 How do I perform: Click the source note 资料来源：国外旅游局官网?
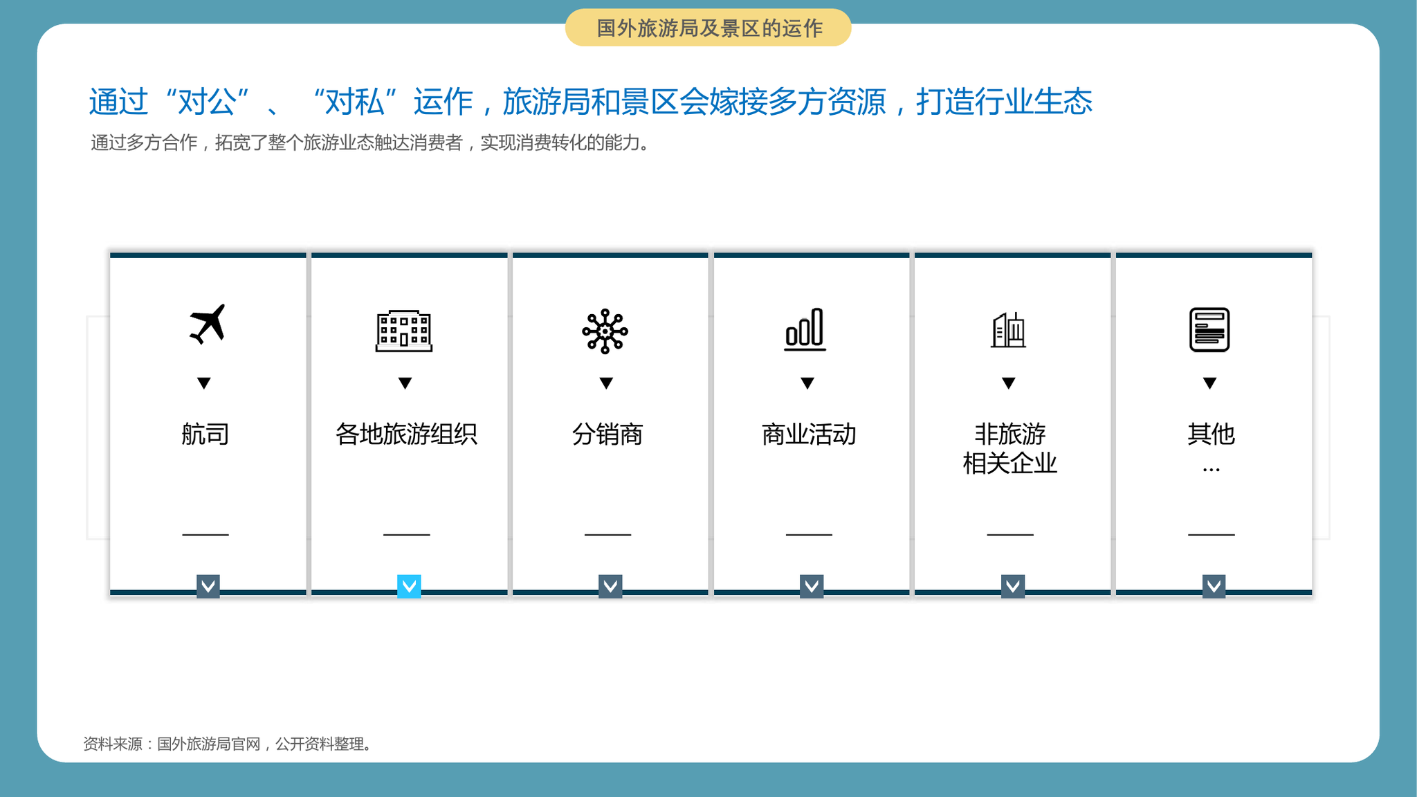(x=228, y=744)
